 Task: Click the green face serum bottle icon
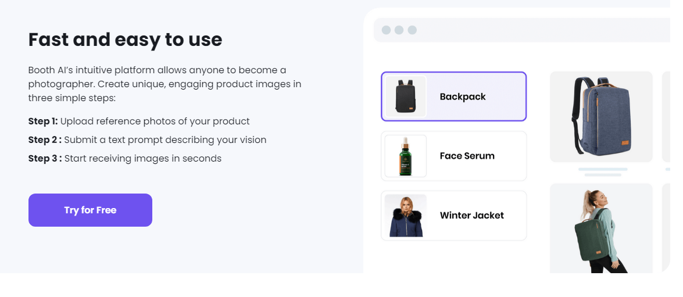point(406,156)
